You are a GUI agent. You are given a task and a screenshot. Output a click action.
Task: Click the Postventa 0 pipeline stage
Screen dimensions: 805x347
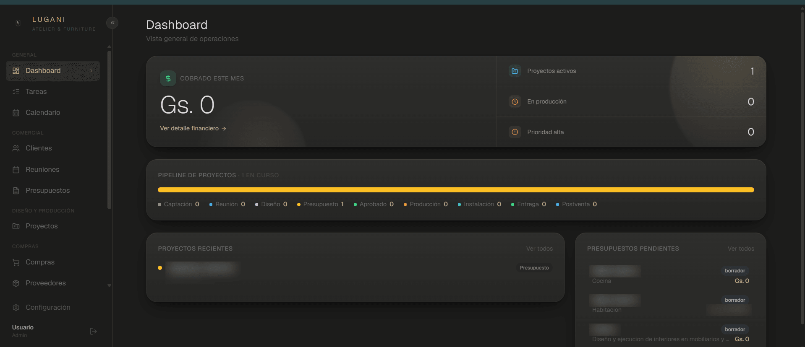[x=576, y=204]
